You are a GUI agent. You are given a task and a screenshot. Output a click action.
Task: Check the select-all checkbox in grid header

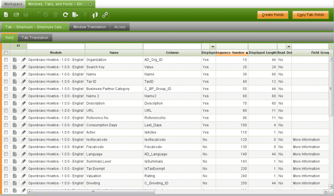tap(6, 53)
